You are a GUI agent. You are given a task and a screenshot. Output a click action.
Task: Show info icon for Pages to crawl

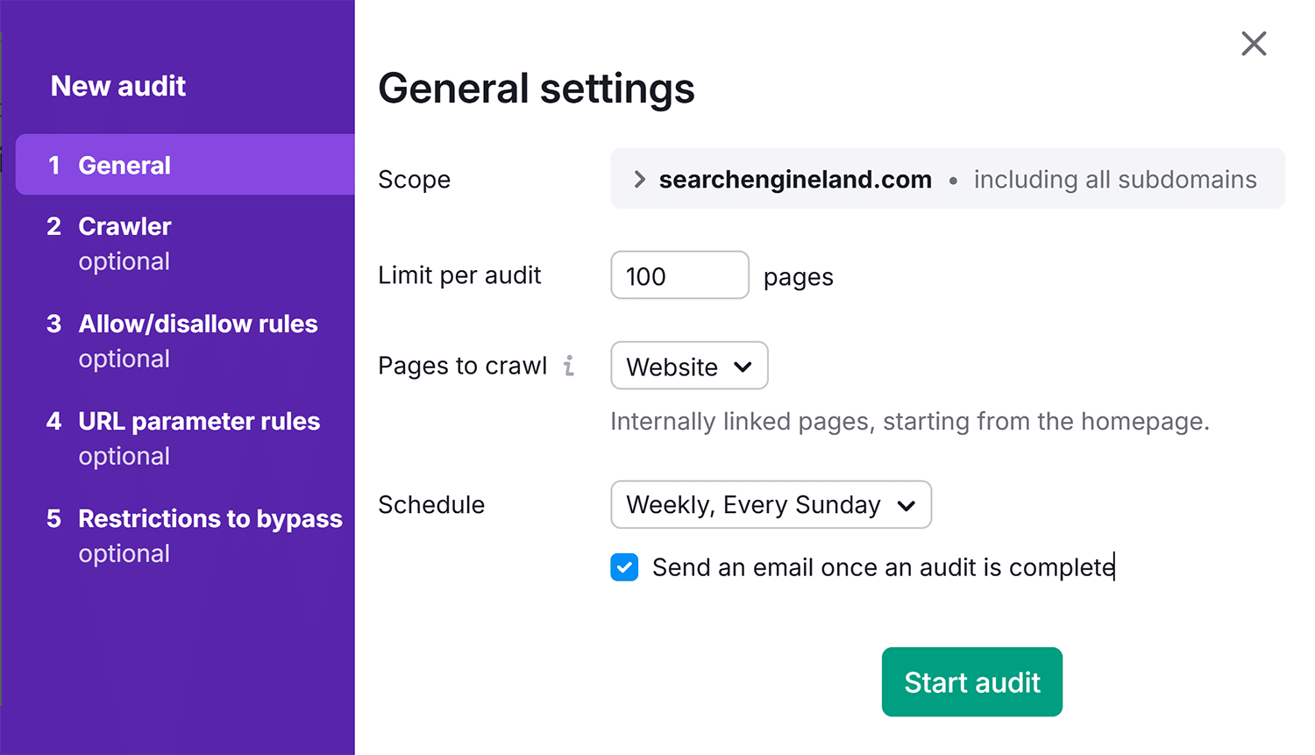coord(569,366)
